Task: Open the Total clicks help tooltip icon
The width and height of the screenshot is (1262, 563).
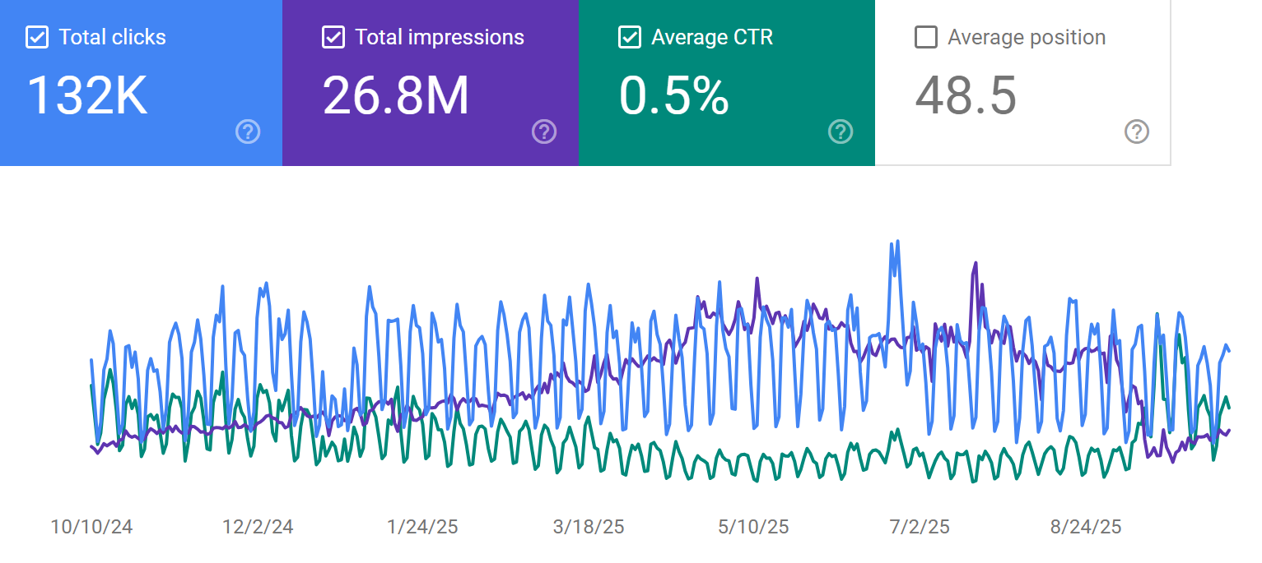Action: (x=248, y=132)
